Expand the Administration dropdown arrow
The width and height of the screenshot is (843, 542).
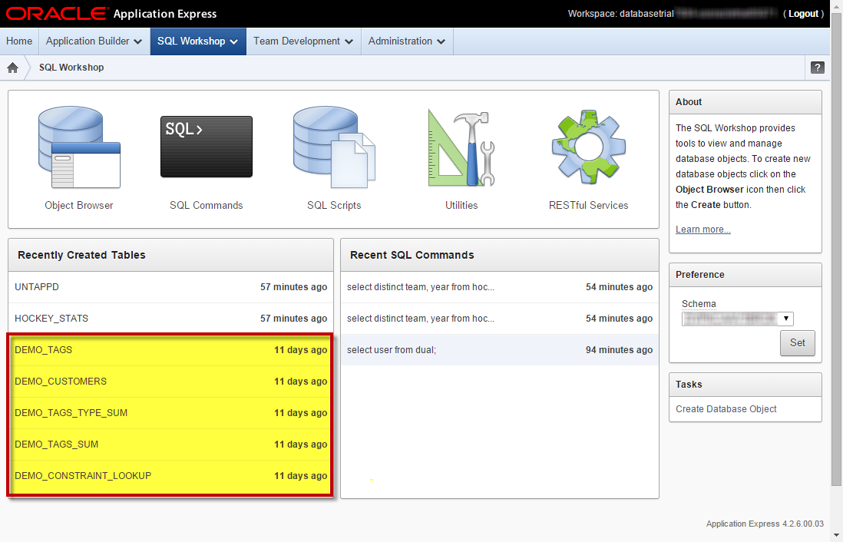(441, 42)
